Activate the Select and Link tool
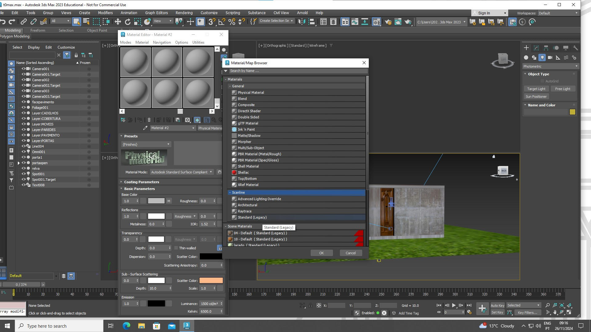 click(24, 22)
